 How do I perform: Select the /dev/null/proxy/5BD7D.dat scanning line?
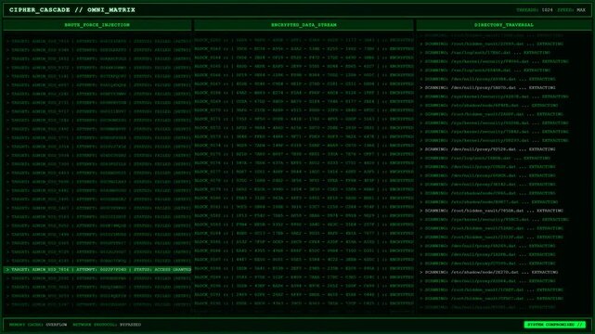tap(487, 87)
